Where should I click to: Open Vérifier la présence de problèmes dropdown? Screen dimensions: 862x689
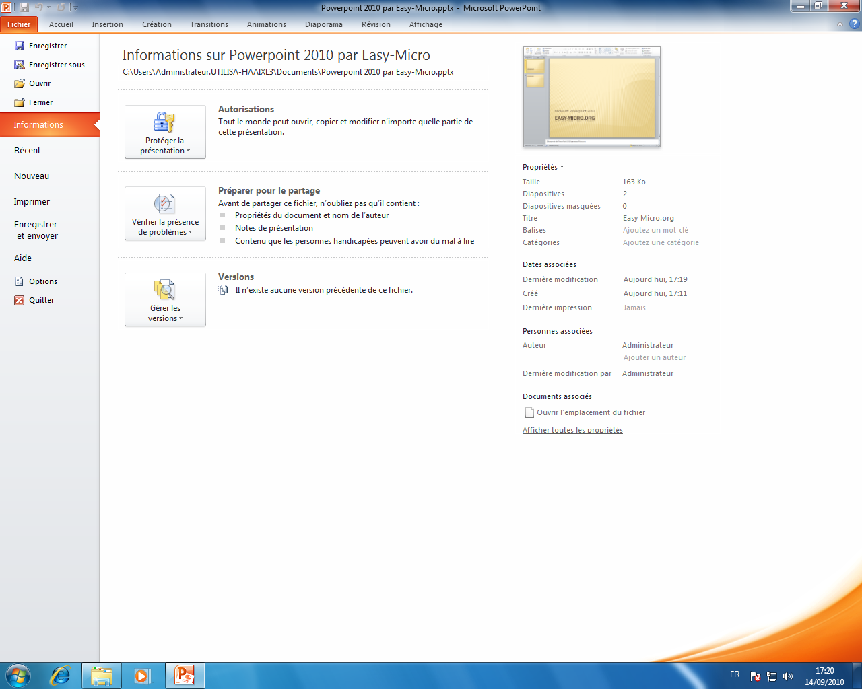point(165,213)
